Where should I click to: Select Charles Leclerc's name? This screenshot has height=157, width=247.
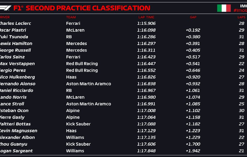click(x=15, y=23)
